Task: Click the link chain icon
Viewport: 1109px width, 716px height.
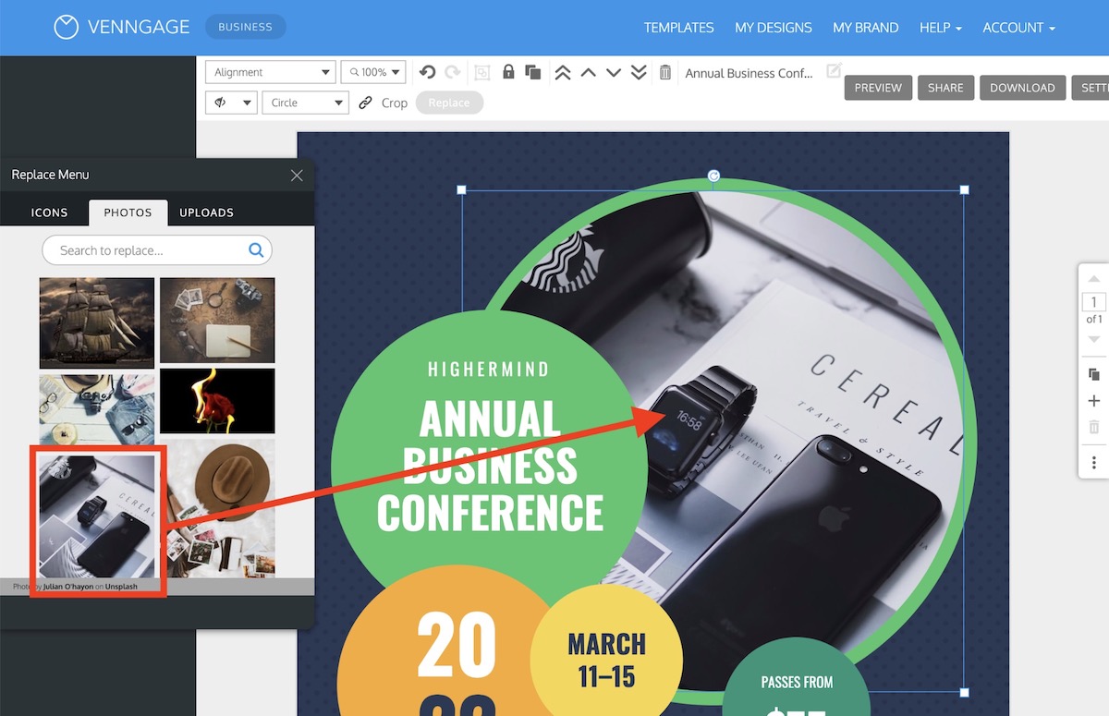Action: click(365, 103)
